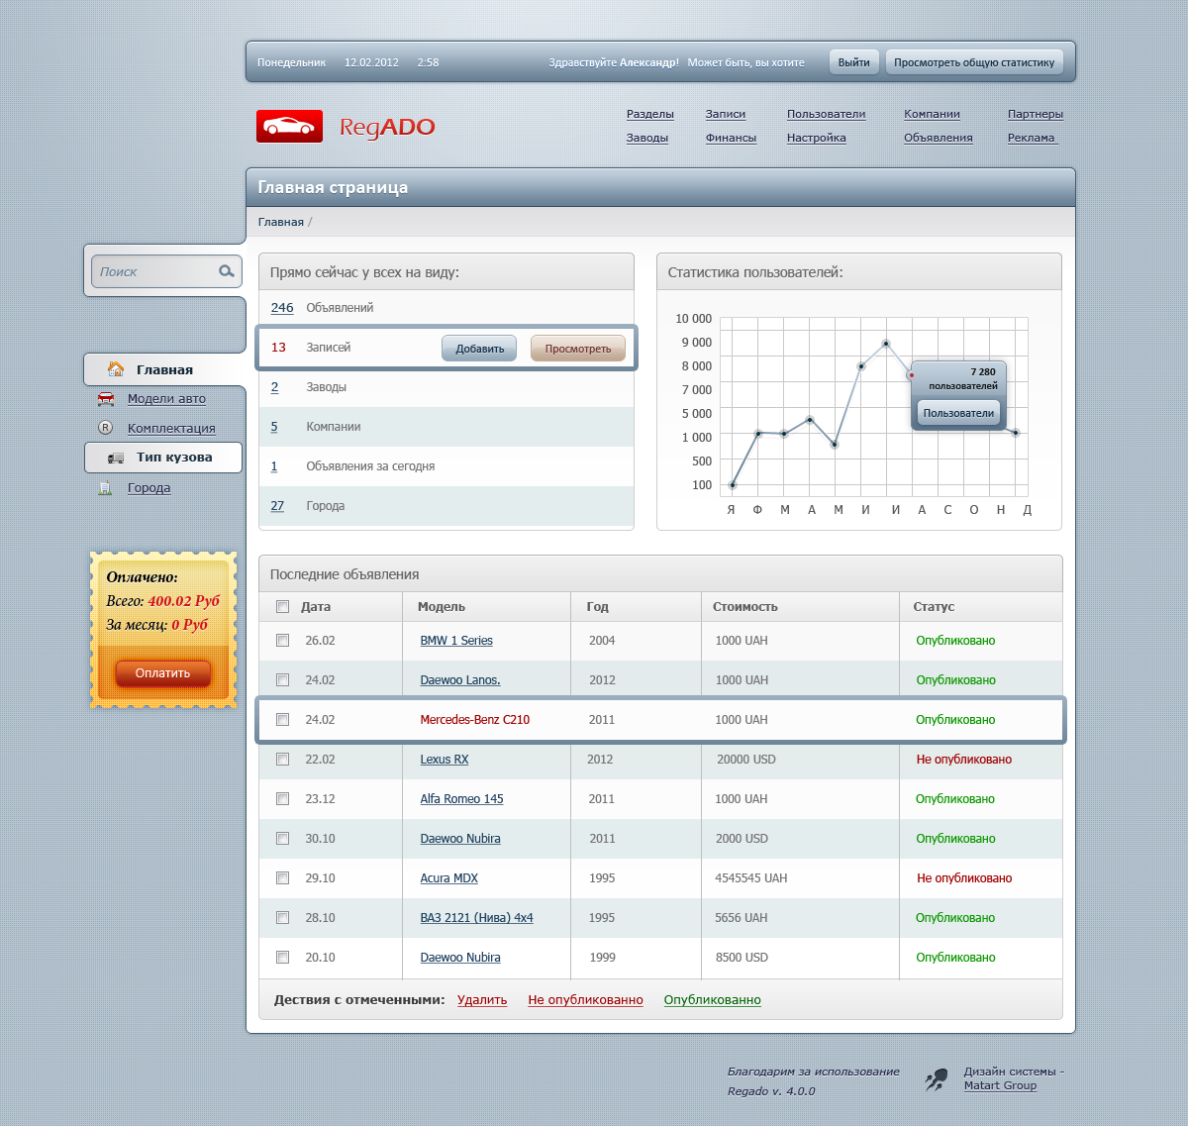Check the BMW 1 Series row checkbox
The width and height of the screenshot is (1188, 1126).
click(x=283, y=641)
